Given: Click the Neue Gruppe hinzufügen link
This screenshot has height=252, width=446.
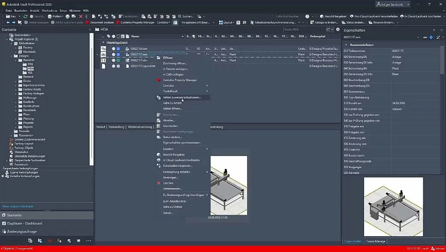Looking at the screenshot, I should coord(18,206).
